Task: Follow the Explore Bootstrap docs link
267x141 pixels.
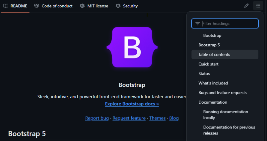Action: (x=132, y=104)
